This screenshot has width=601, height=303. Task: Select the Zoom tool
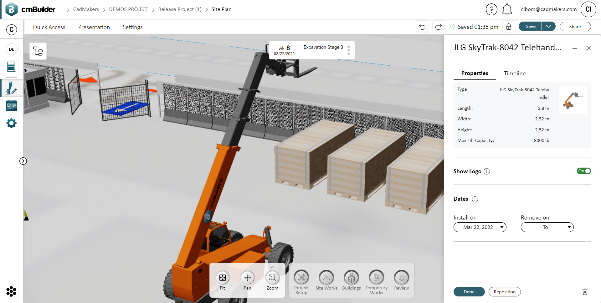click(x=272, y=280)
